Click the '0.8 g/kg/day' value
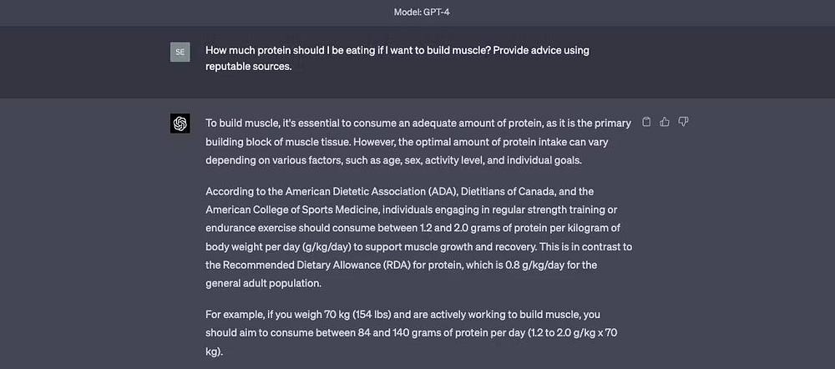The width and height of the screenshot is (835, 369). [536, 265]
